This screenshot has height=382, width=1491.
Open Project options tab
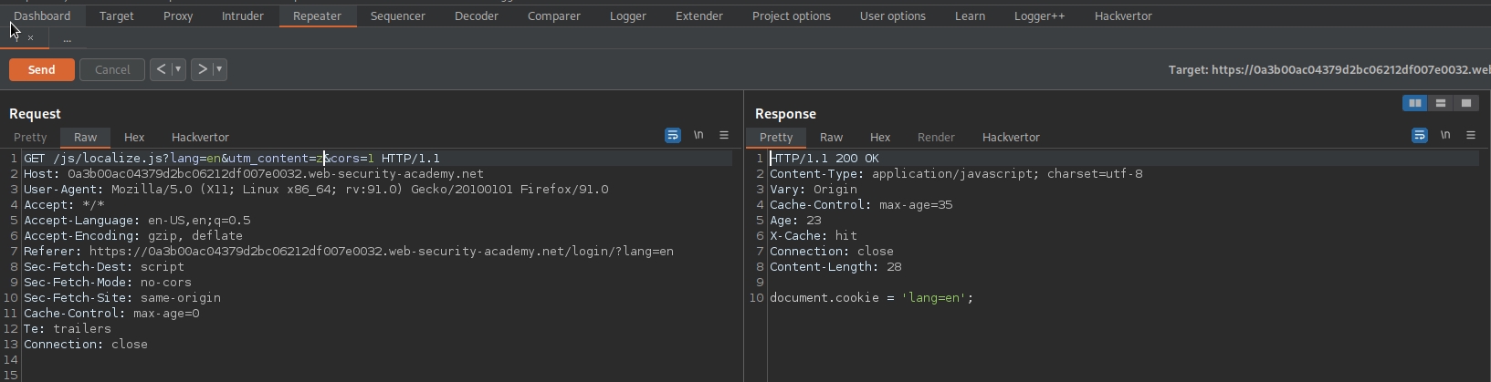(792, 15)
